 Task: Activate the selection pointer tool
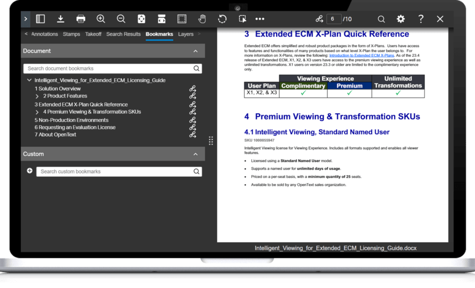(x=242, y=19)
